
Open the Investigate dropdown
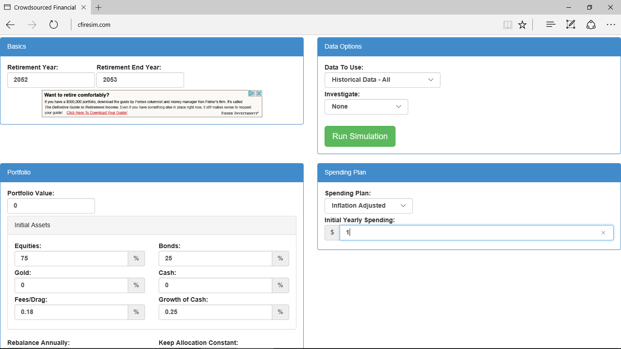(x=366, y=107)
